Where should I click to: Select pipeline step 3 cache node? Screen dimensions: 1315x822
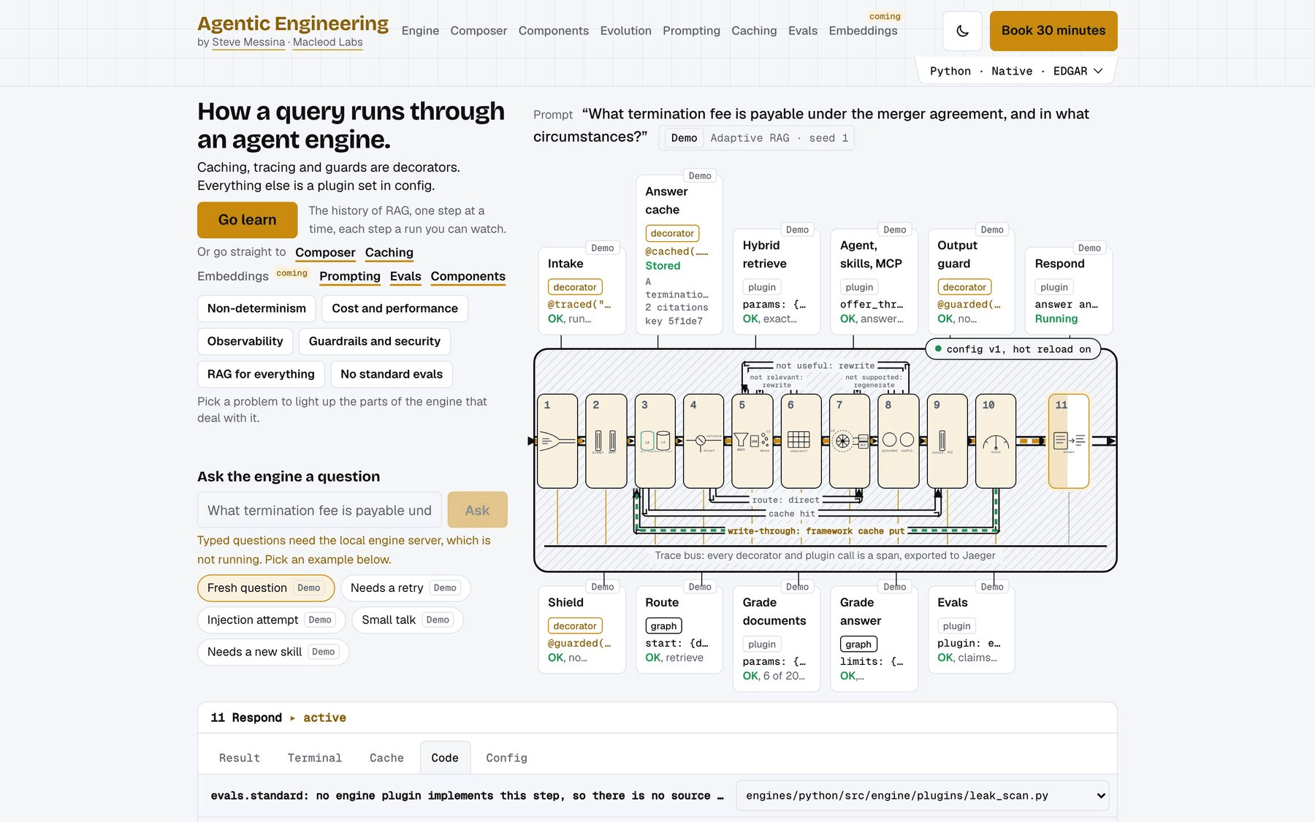pyautogui.click(x=655, y=441)
